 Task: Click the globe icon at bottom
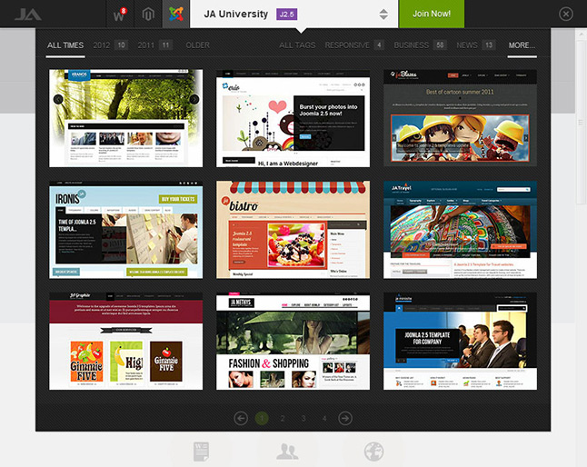click(x=374, y=452)
